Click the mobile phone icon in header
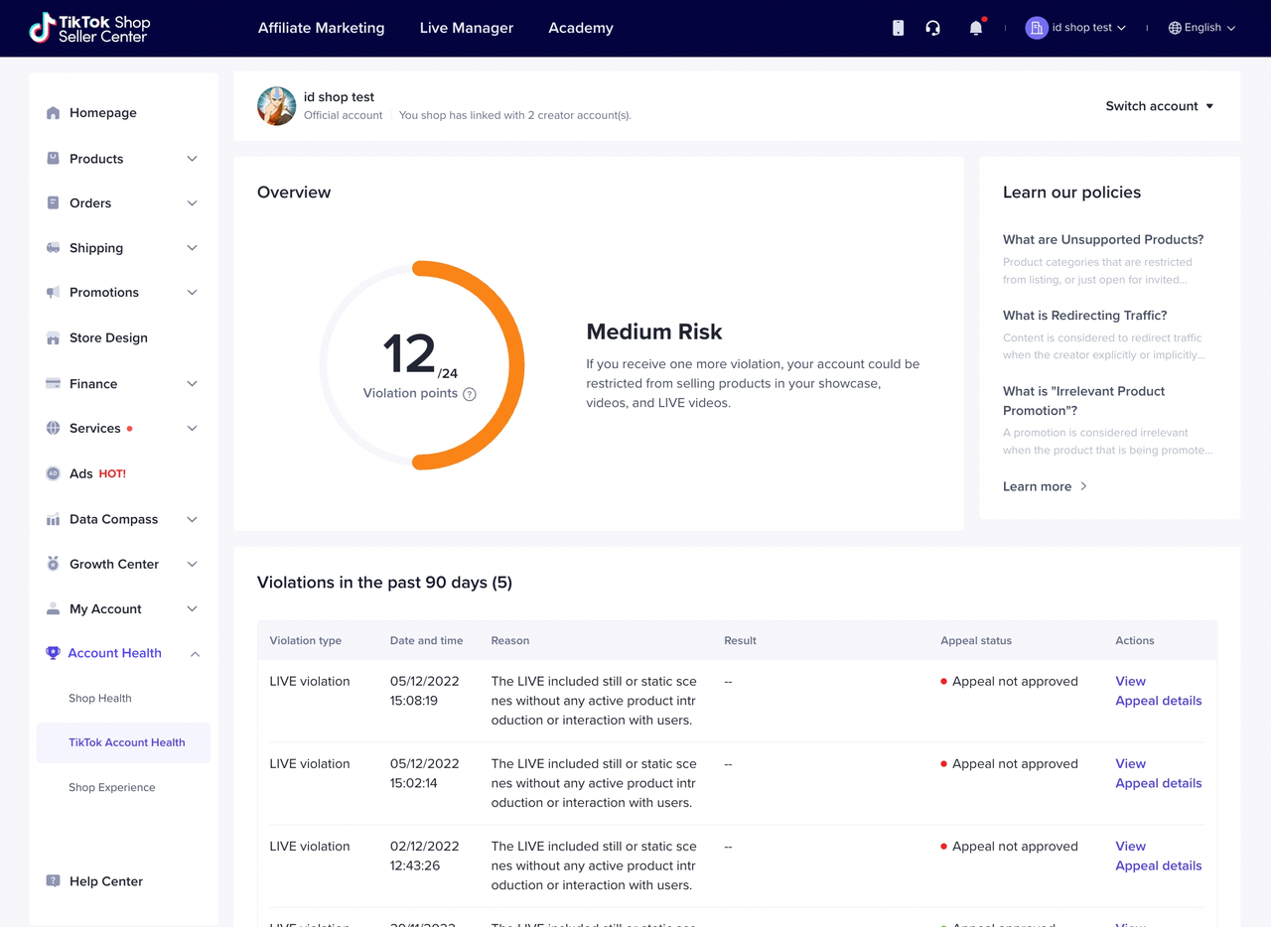Image resolution: width=1271 pixels, height=927 pixels. 898,28
